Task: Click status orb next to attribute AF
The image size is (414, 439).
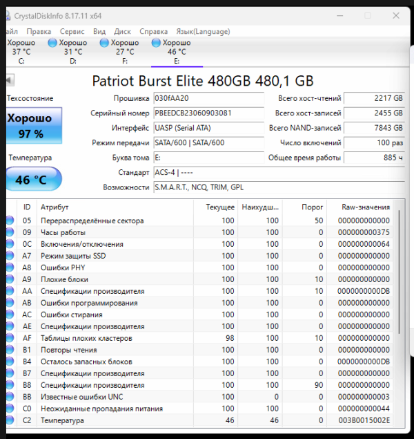Action: pyautogui.click(x=10, y=338)
